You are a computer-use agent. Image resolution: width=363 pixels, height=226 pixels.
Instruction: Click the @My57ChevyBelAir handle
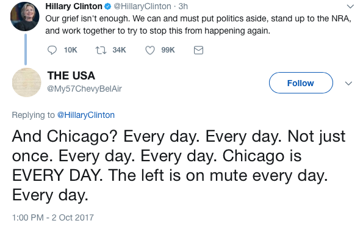85,89
